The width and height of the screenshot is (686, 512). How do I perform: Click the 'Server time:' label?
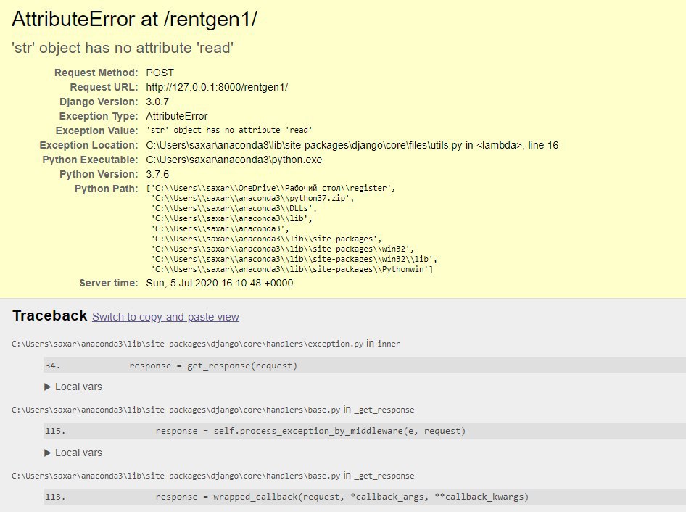pyautogui.click(x=109, y=283)
